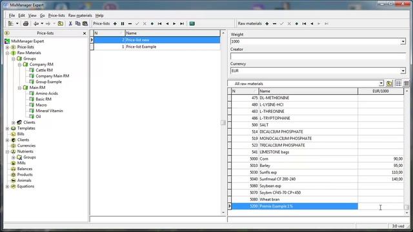
Task: Click the green icon after price-list navigation
Action: 192,24
